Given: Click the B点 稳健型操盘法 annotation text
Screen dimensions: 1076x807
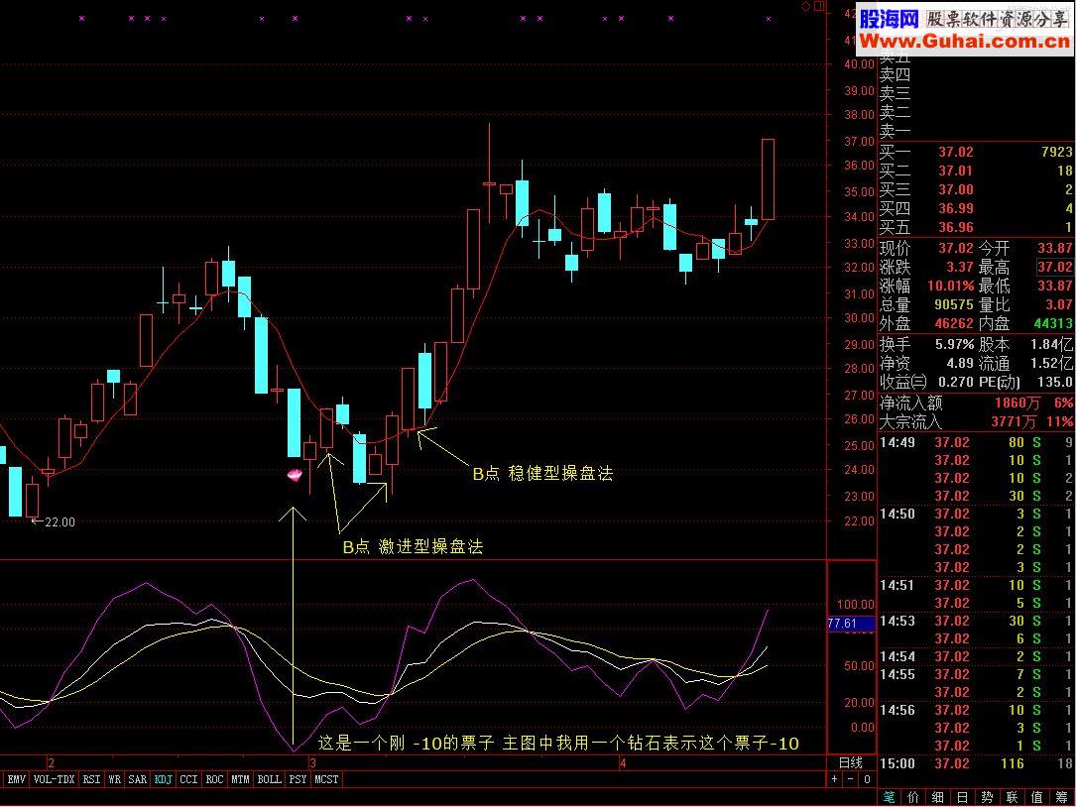Looking at the screenshot, I should click(542, 474).
